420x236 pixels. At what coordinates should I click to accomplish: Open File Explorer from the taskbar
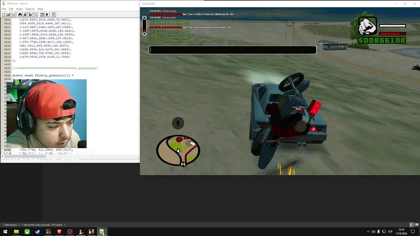tap(16, 232)
